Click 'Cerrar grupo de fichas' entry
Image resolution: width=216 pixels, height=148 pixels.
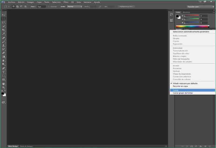point(183,93)
